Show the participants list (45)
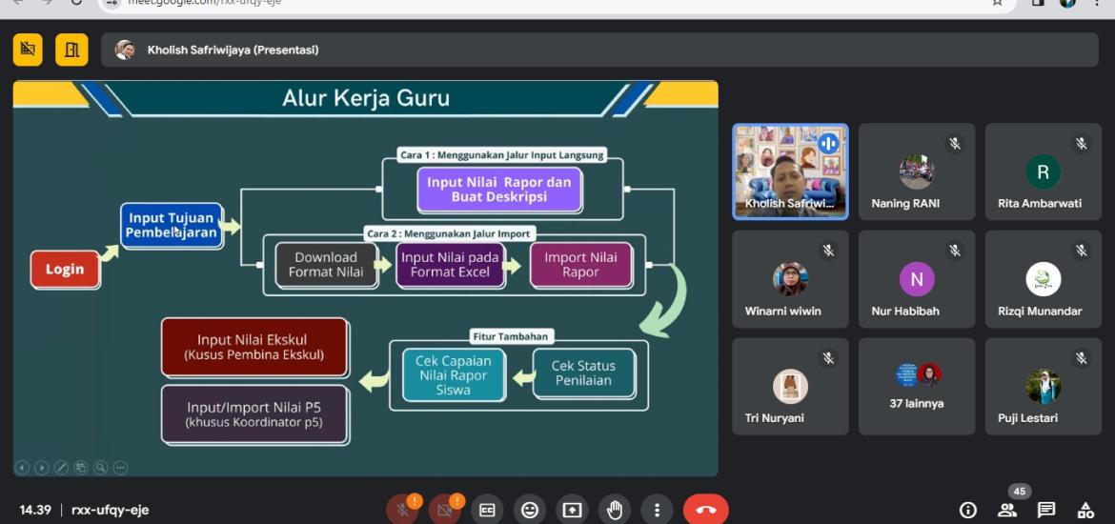 click(1007, 510)
